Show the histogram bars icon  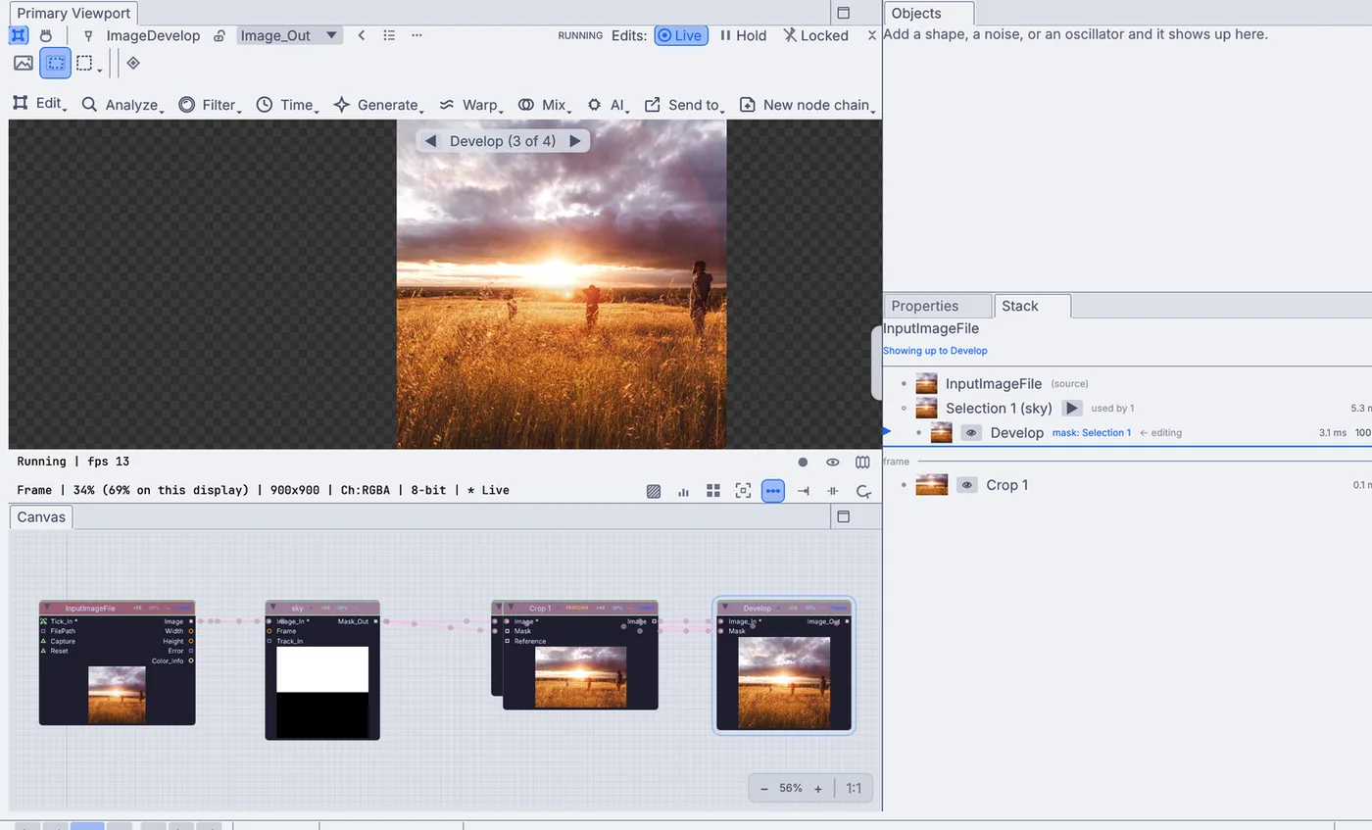[x=683, y=491]
